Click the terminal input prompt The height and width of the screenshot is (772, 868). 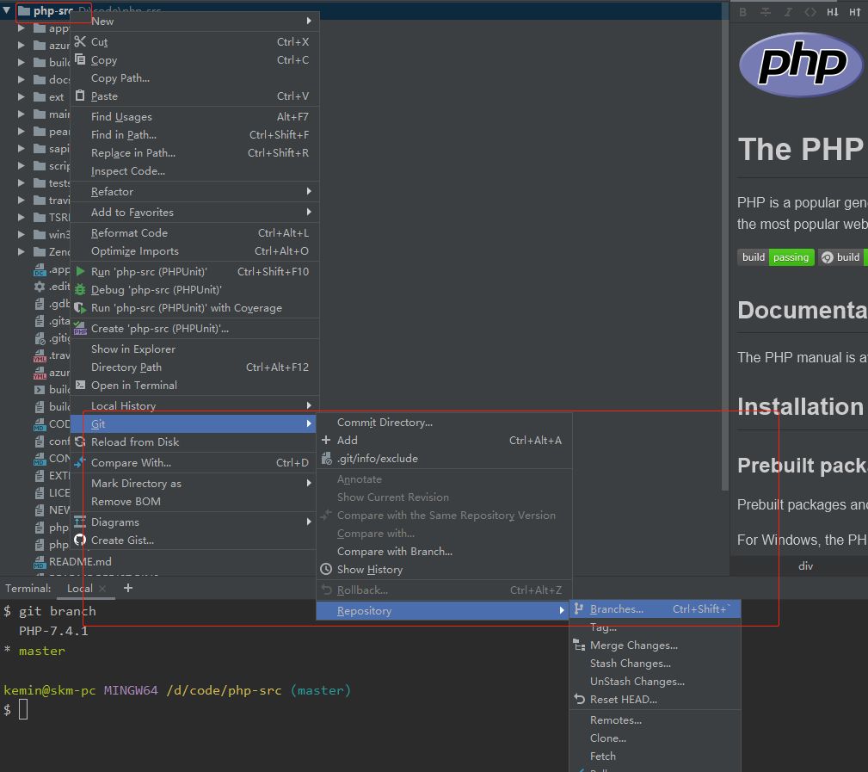pyautogui.click(x=23, y=709)
